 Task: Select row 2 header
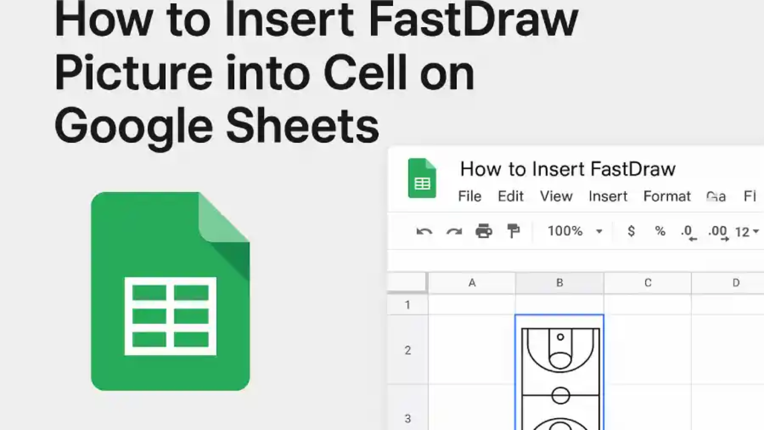[x=408, y=350]
